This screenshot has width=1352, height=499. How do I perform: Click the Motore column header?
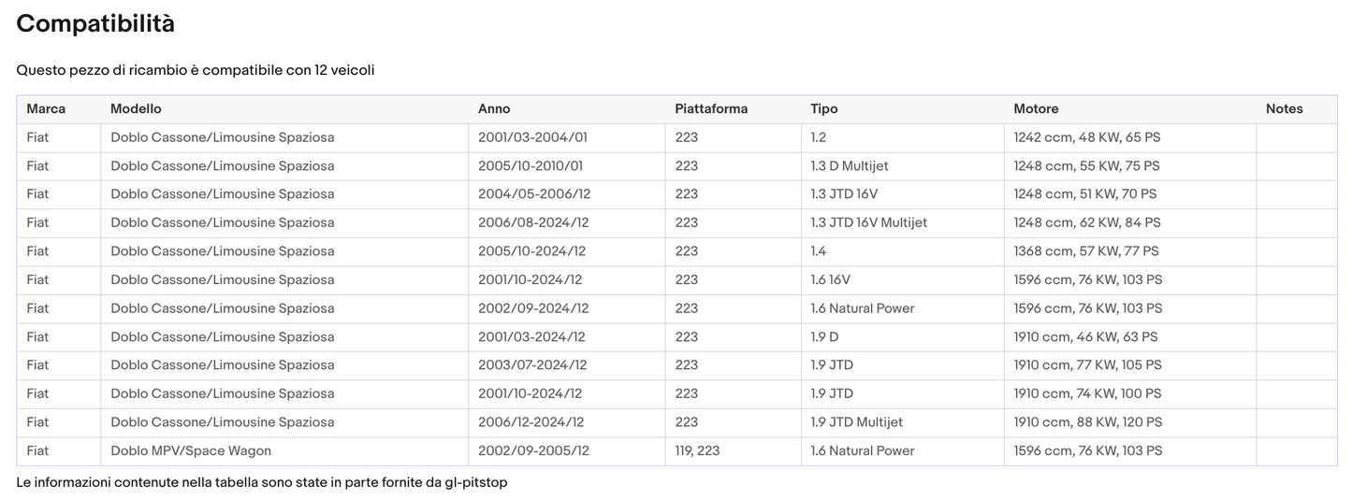pyautogui.click(x=1036, y=109)
